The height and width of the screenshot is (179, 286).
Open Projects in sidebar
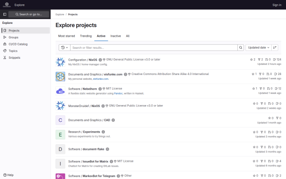[26, 31]
